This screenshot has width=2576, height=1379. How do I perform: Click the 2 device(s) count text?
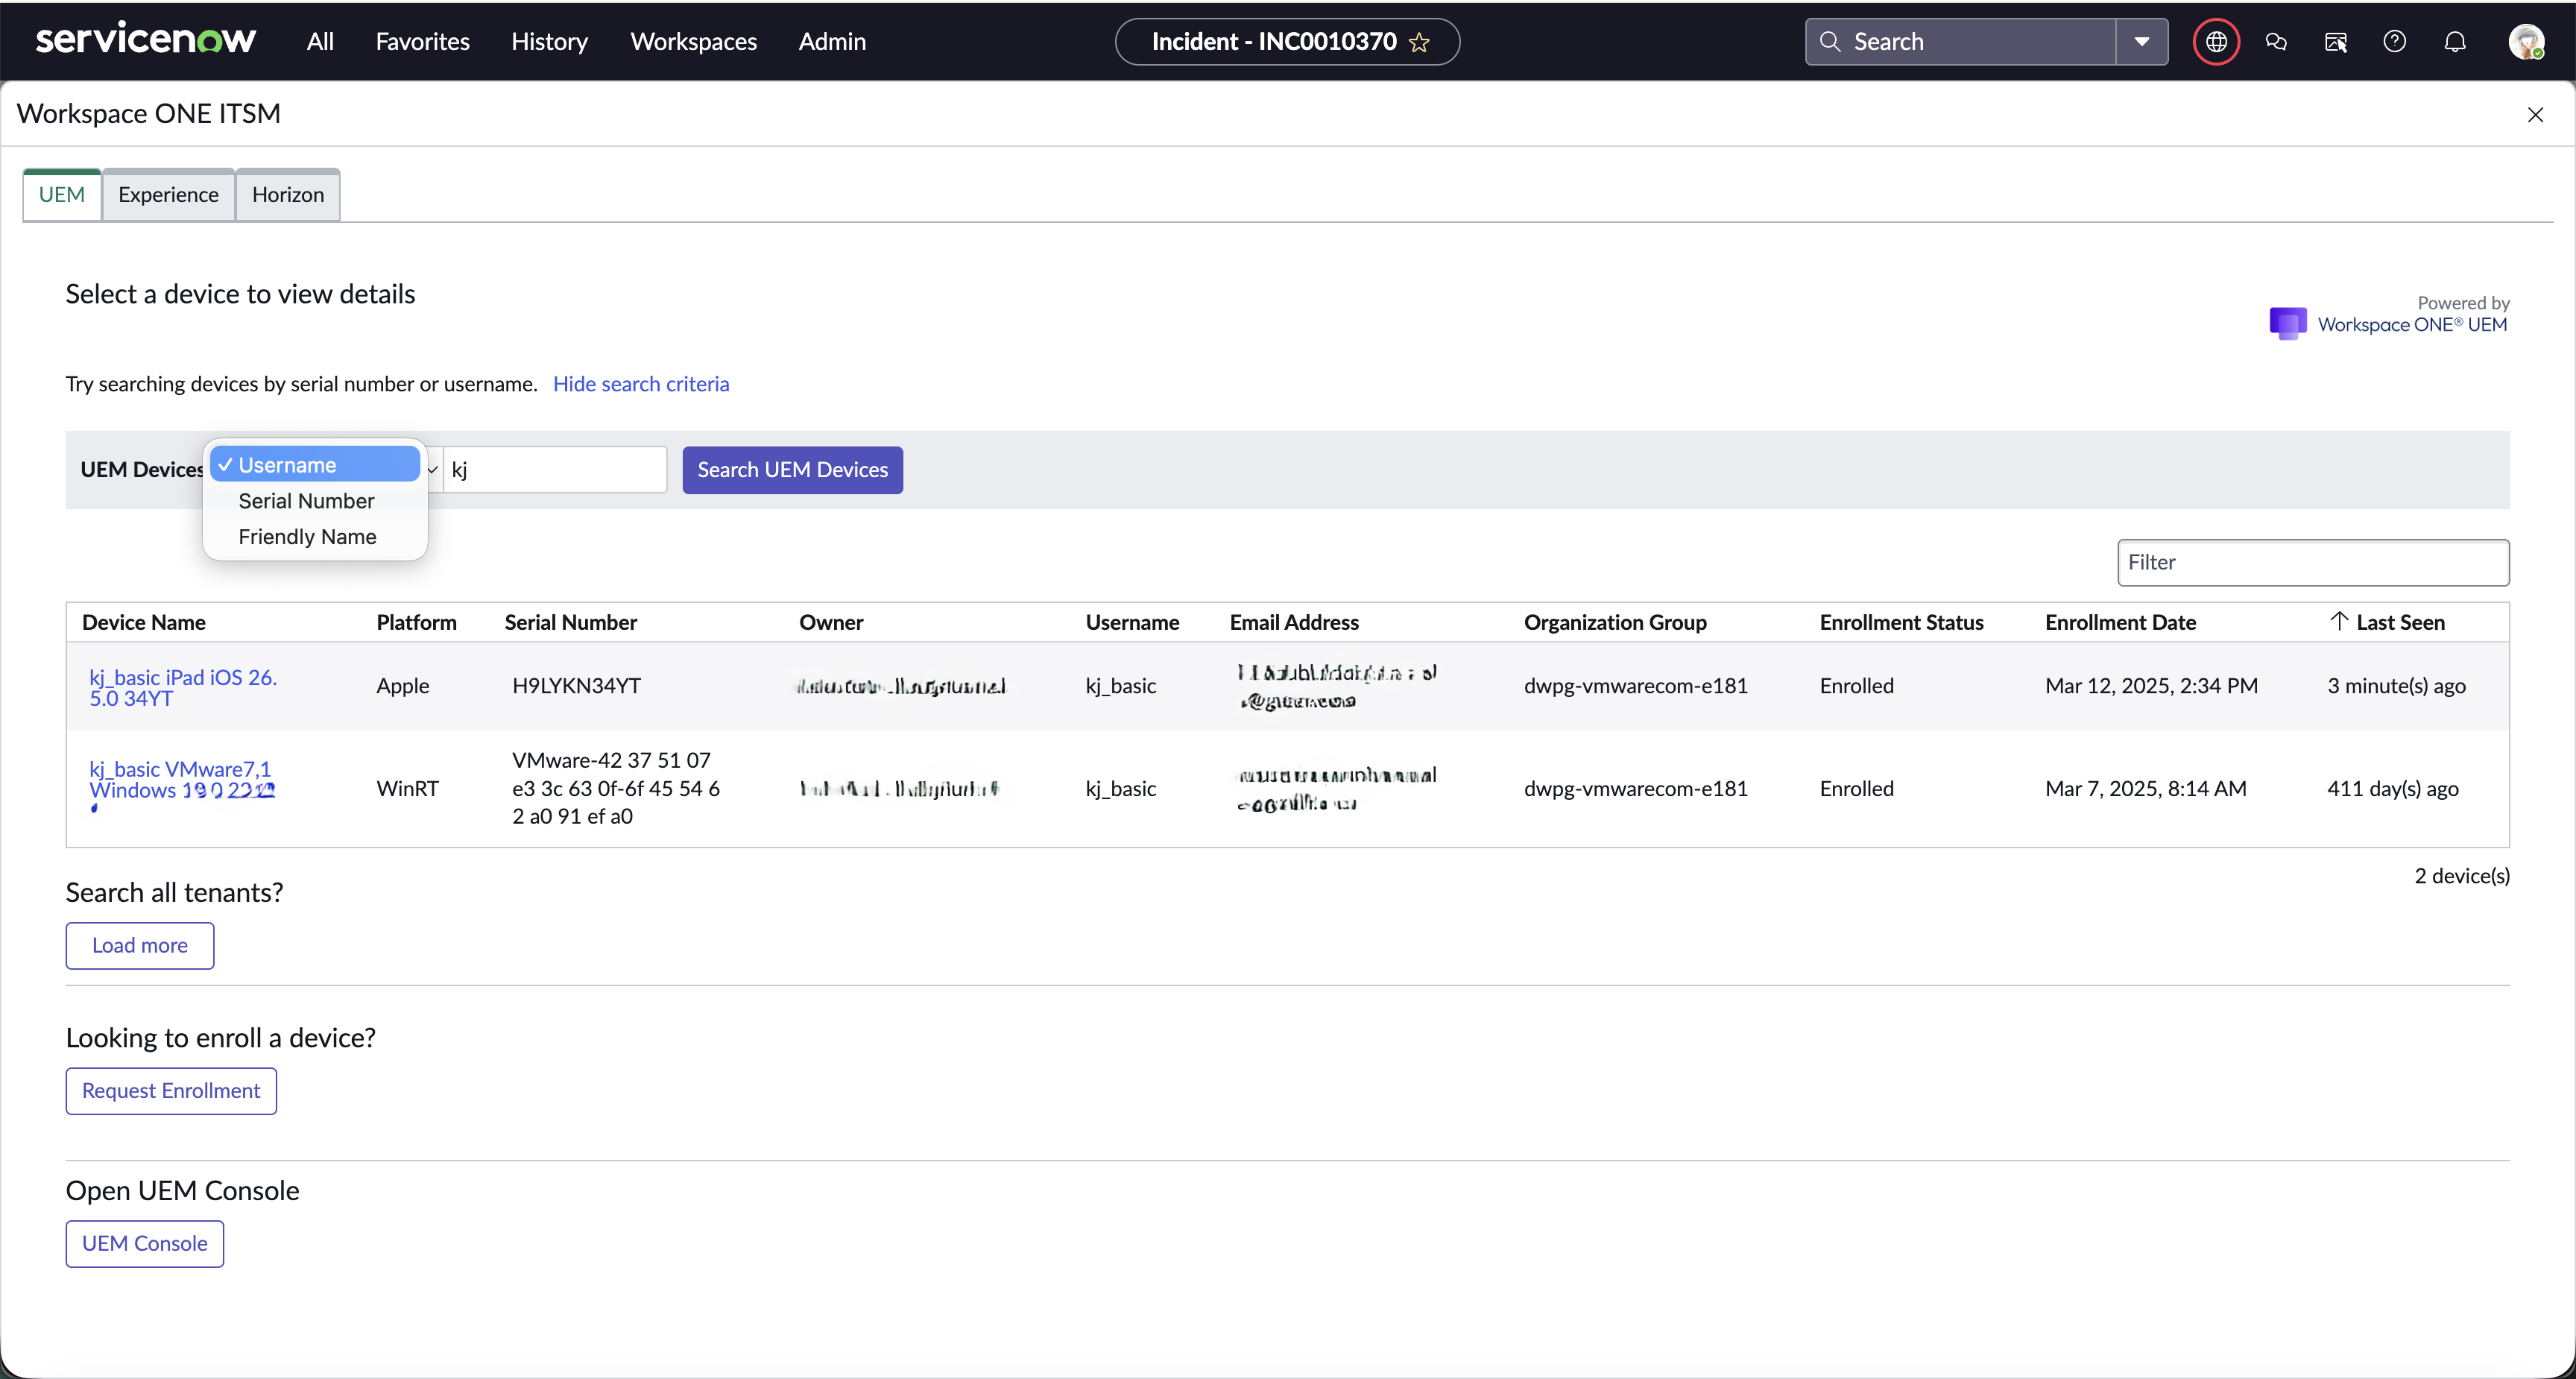coord(2461,876)
